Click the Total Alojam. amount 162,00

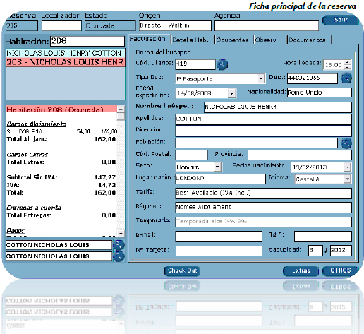tap(105, 139)
